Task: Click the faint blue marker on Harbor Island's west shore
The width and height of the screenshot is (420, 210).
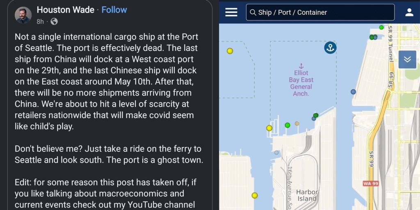Action: pyautogui.click(x=277, y=153)
